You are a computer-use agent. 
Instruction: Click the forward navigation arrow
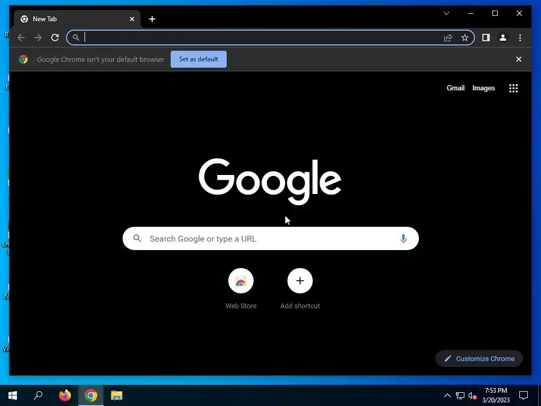click(38, 38)
